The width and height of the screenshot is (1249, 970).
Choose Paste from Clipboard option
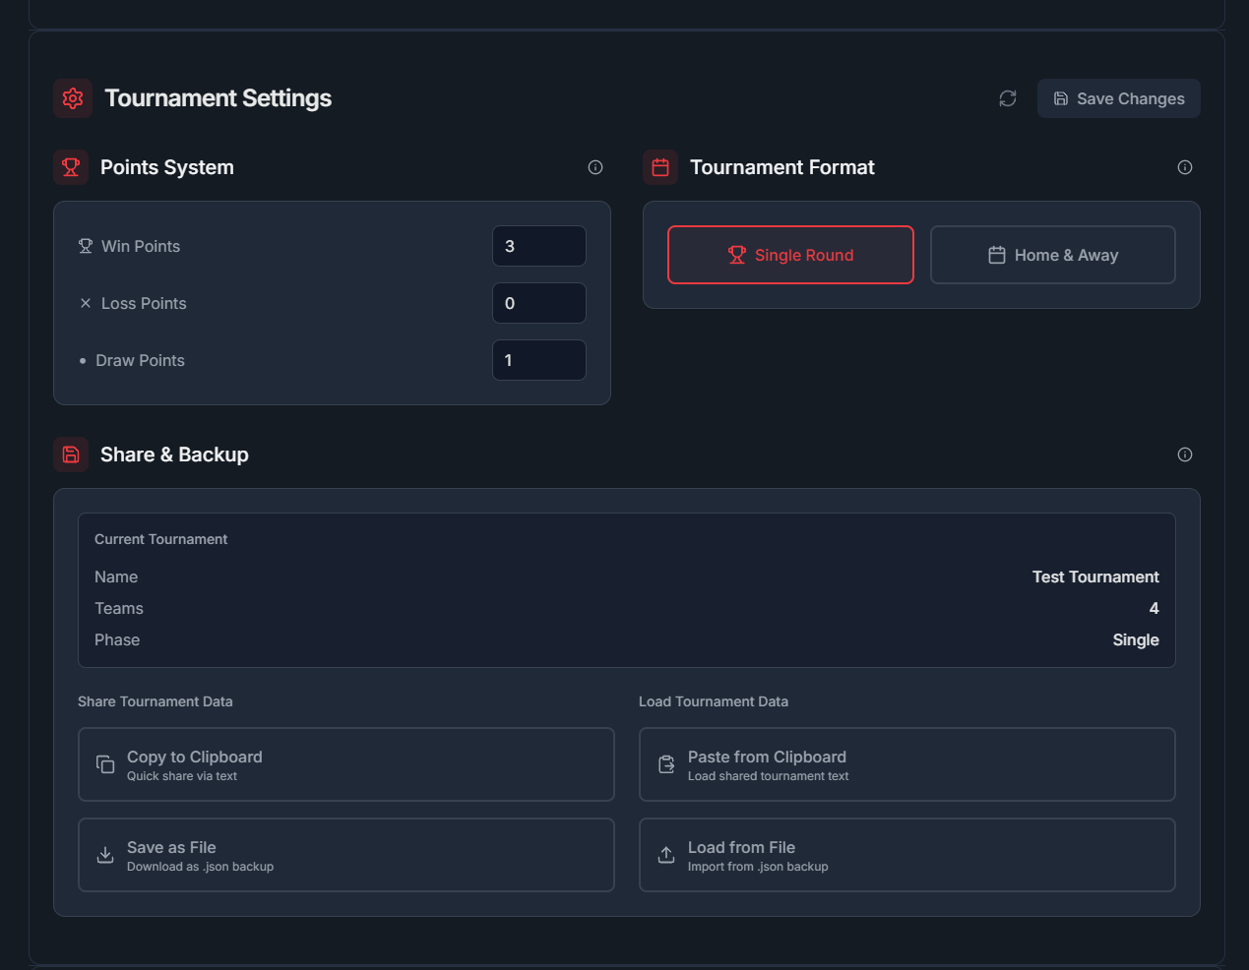click(x=906, y=764)
